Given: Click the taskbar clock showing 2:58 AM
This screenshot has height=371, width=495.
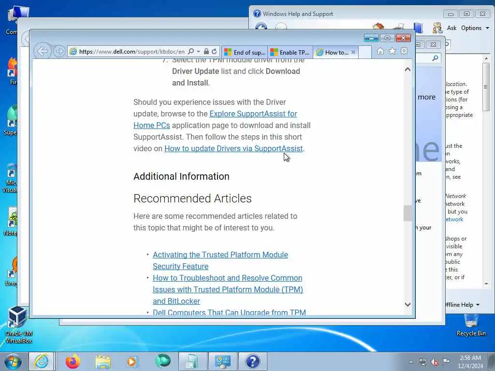Looking at the screenshot, I should [470, 362].
